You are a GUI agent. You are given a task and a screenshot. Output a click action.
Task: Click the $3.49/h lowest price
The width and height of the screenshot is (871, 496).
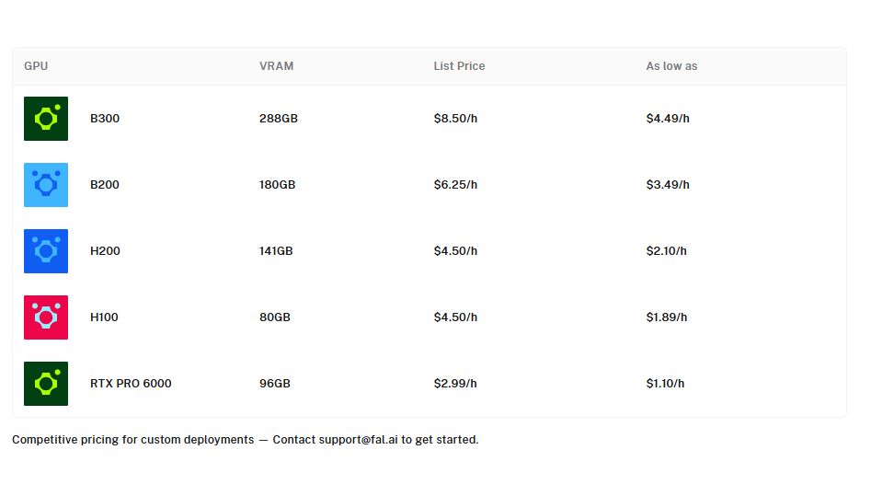click(668, 185)
